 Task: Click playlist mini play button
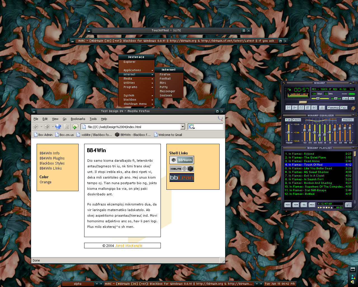pos(321,207)
